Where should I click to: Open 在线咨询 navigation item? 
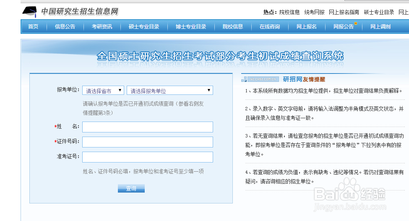(x=270, y=26)
